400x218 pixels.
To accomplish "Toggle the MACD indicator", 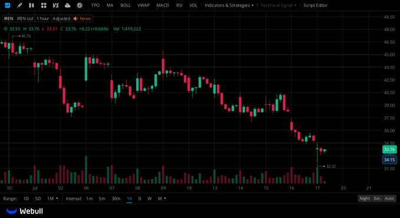I will pyautogui.click(x=163, y=5).
